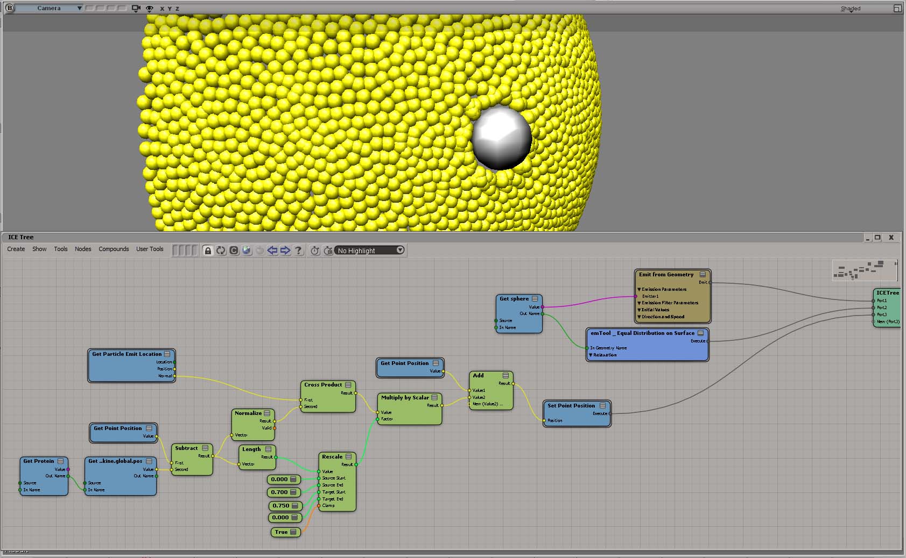
Task: Click the ICE Tree overview minimap thumbnail
Action: coord(865,270)
